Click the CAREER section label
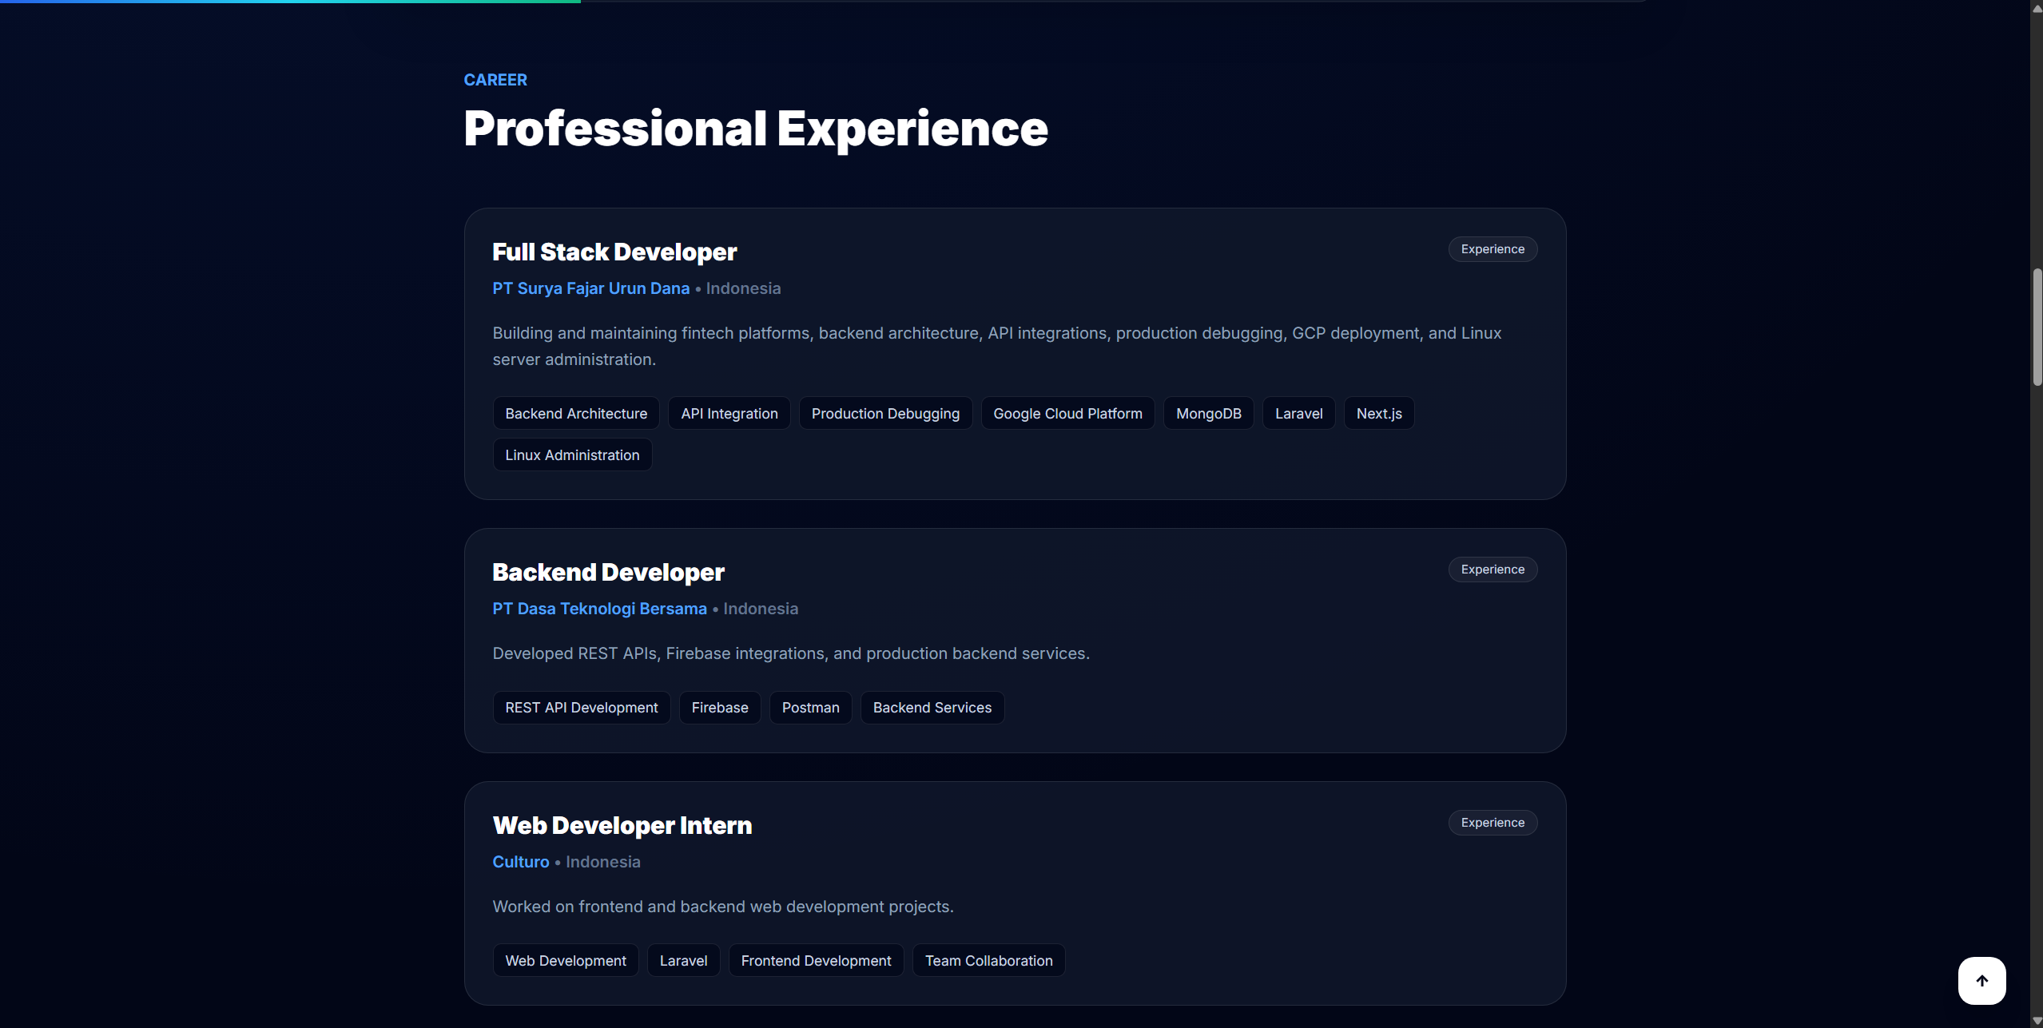 coord(495,80)
